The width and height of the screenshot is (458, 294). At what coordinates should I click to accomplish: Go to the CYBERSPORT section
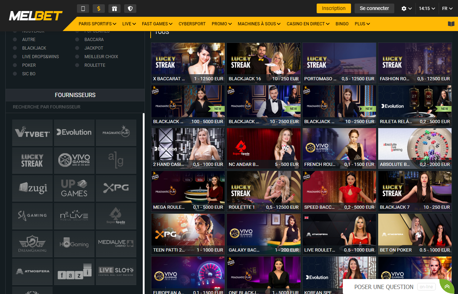[192, 24]
